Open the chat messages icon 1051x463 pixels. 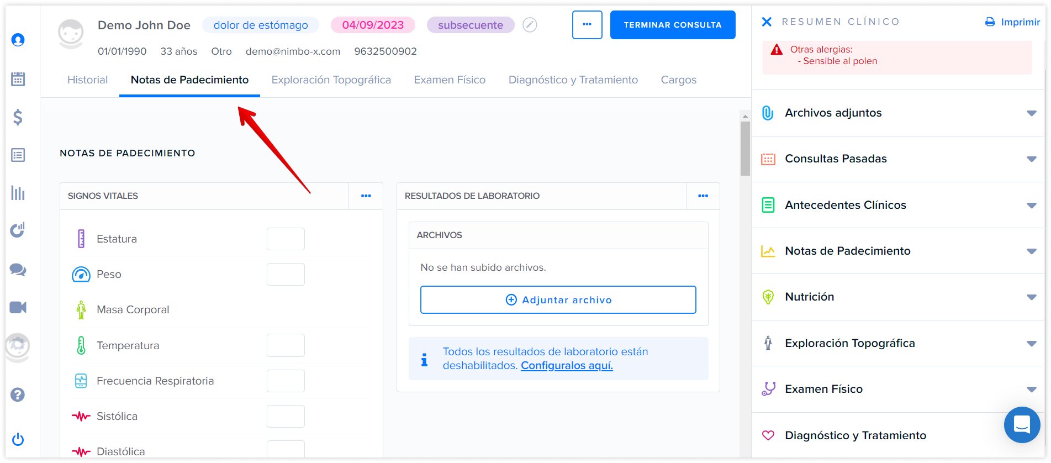(x=18, y=270)
